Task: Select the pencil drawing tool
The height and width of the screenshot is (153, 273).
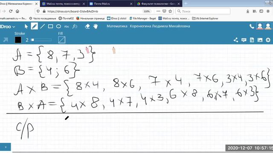Action: [34, 26]
